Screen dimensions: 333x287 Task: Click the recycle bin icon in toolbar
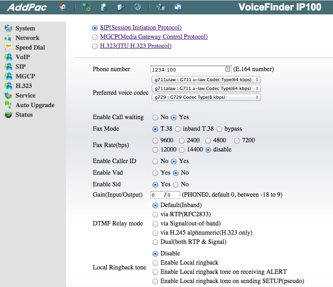[104, 7]
